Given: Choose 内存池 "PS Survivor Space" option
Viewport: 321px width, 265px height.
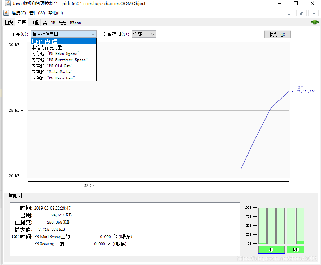Looking at the screenshot, I should click(x=64, y=60).
